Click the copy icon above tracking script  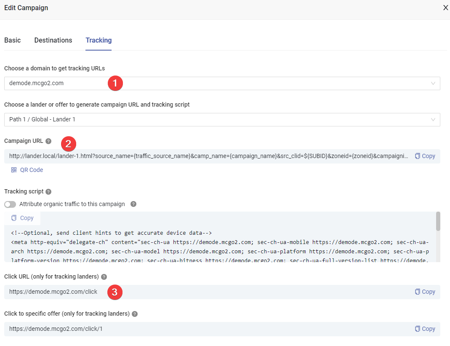pyautogui.click(x=14, y=218)
